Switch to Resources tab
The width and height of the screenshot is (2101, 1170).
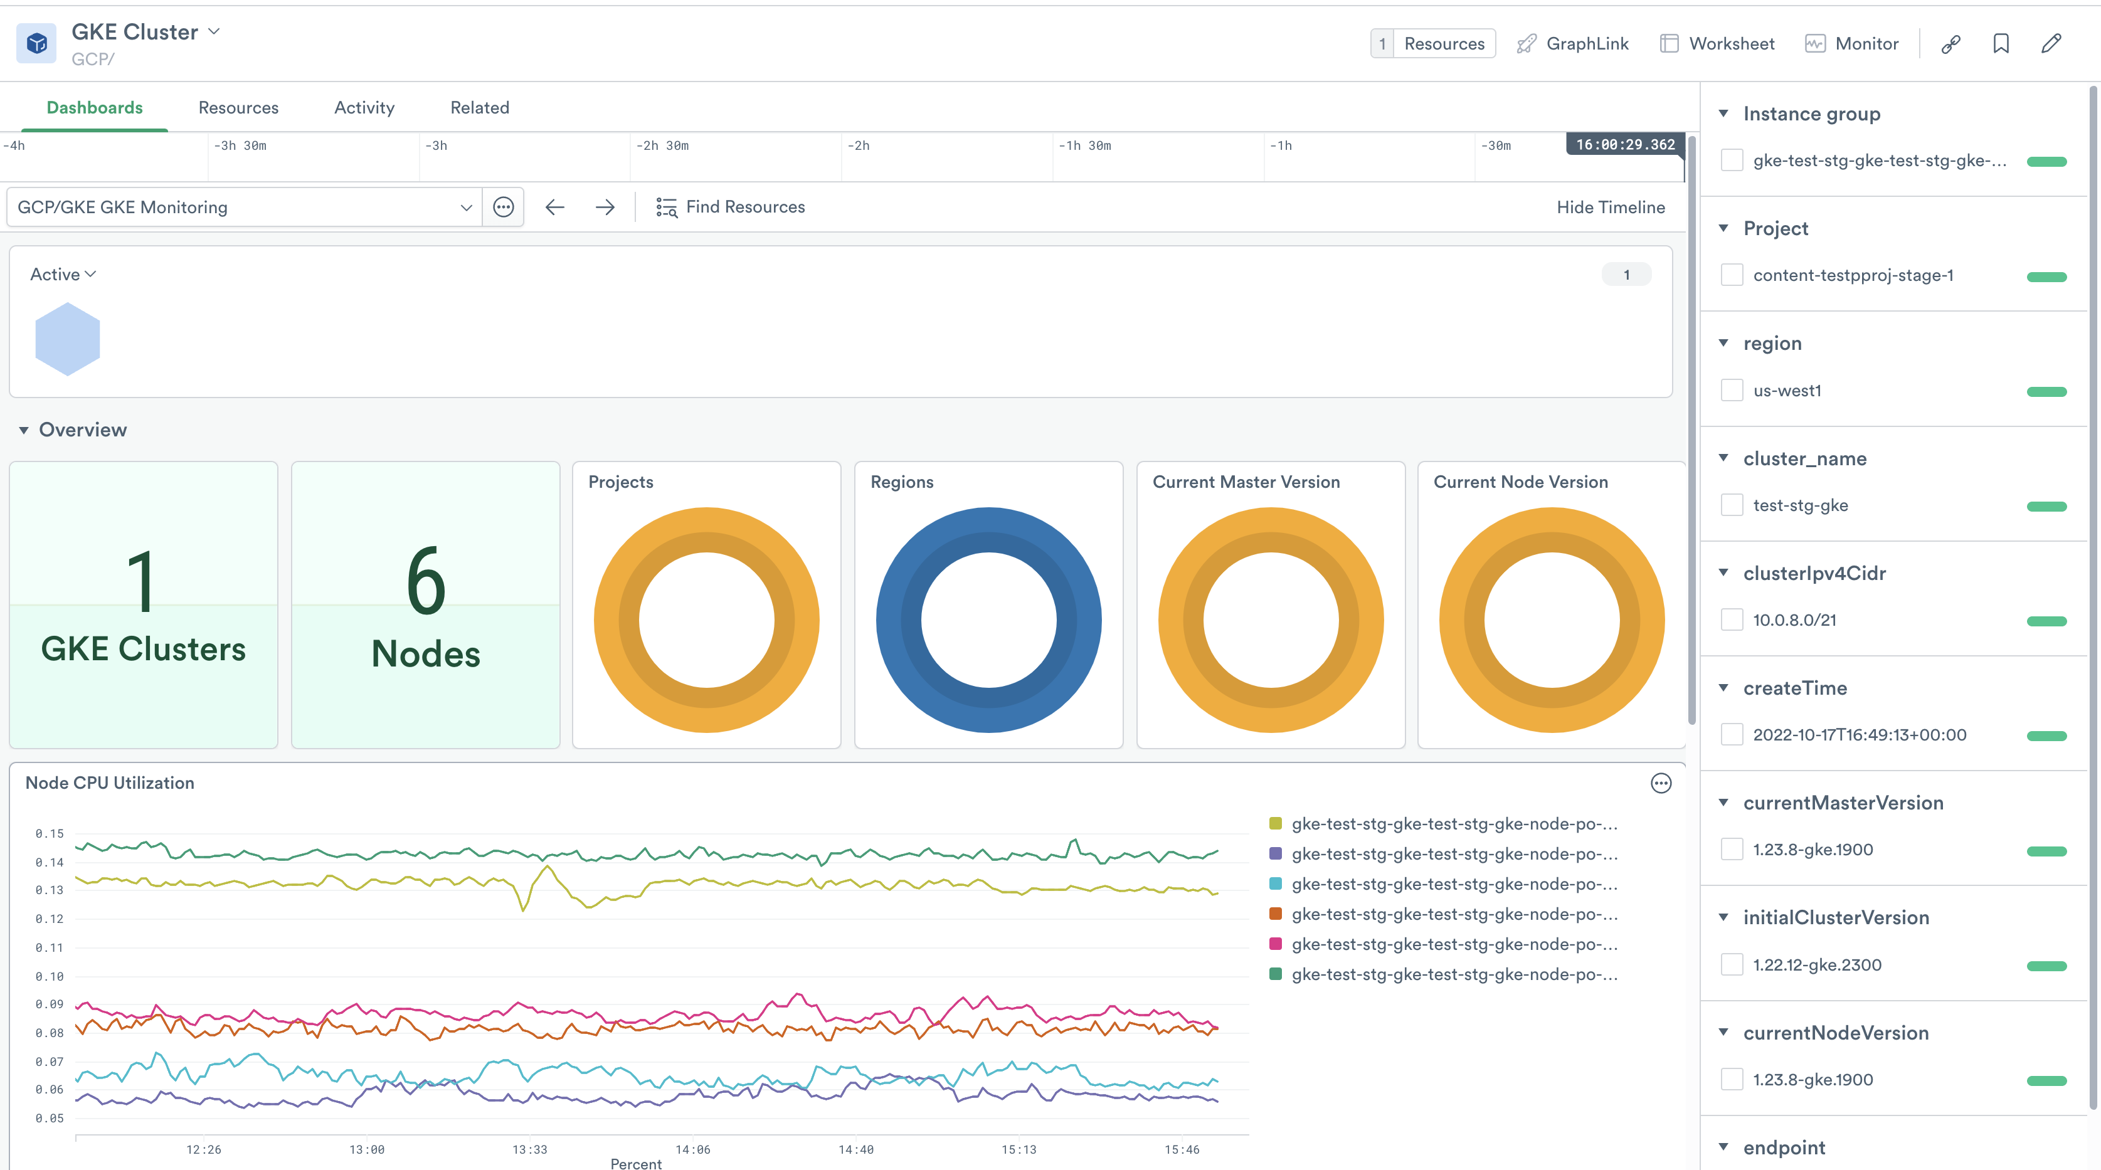tap(238, 108)
